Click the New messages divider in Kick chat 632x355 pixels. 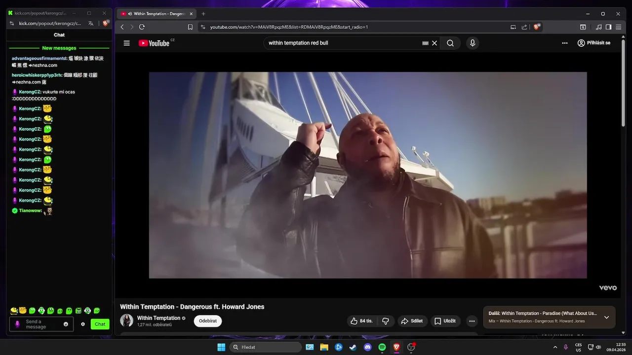click(59, 48)
